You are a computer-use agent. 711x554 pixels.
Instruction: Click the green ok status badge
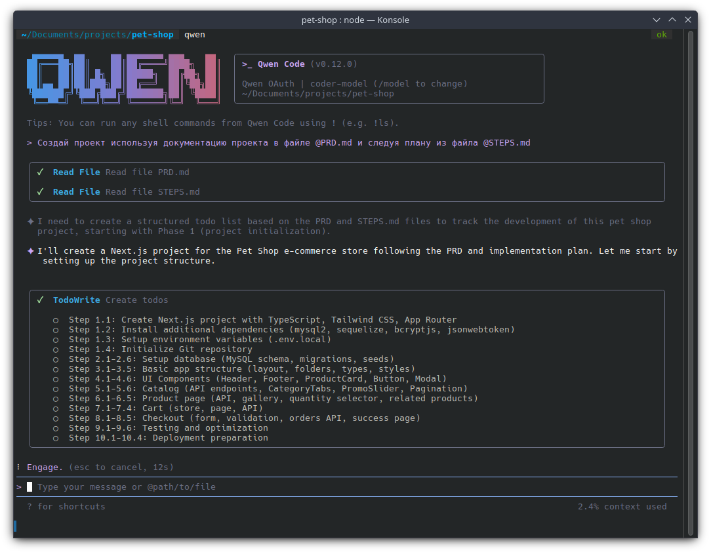click(661, 34)
